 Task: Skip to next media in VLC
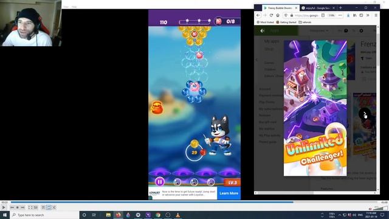(x=22, y=207)
